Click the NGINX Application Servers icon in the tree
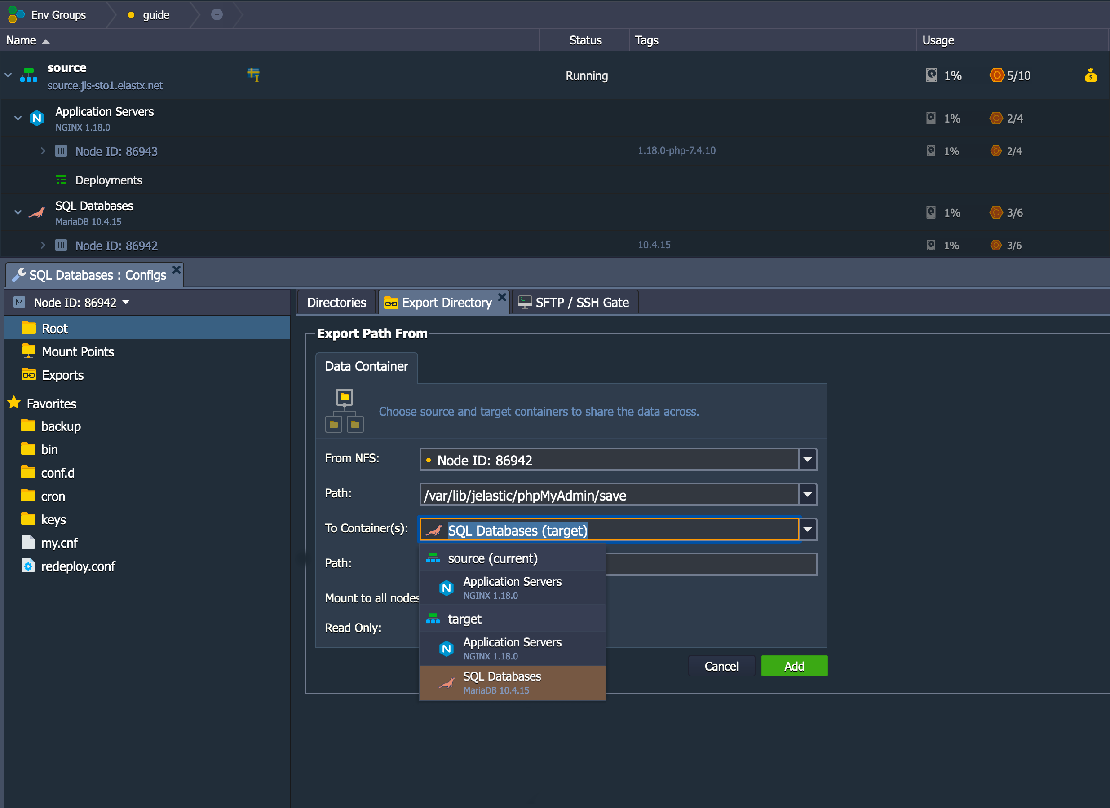The height and width of the screenshot is (808, 1110). click(x=37, y=118)
